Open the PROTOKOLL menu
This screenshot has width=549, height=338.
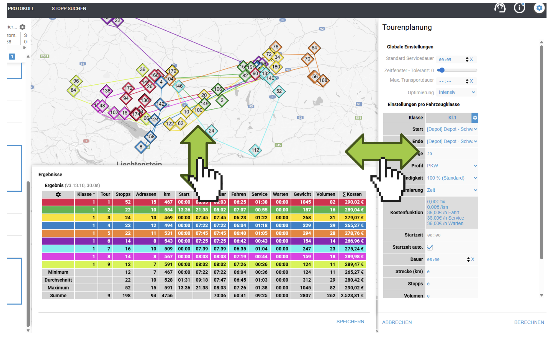21,9
